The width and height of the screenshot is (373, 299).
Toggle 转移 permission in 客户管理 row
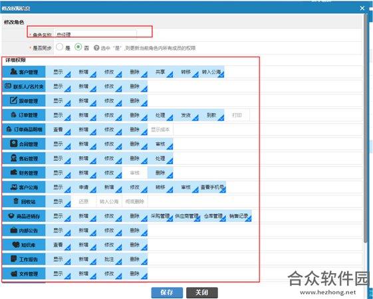click(x=186, y=72)
